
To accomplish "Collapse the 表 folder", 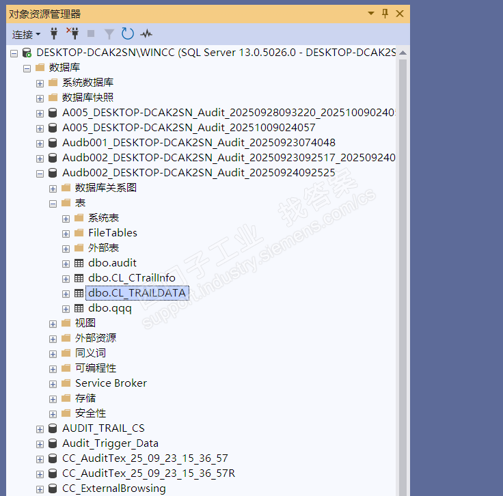I will [53, 204].
